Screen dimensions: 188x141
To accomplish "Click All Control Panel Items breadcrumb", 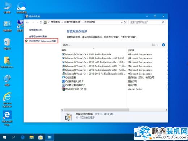I will pos(72,22).
